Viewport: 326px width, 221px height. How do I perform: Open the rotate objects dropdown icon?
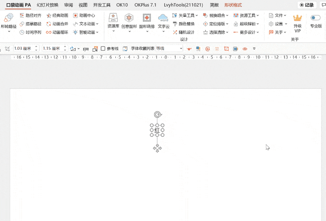click(x=75, y=49)
